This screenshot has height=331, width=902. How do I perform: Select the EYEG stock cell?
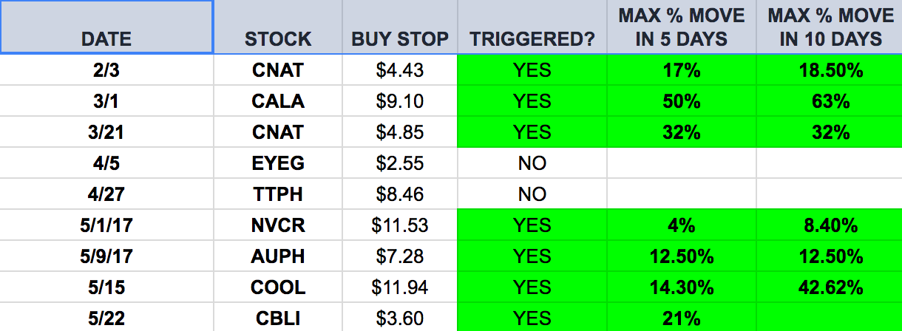point(278,163)
